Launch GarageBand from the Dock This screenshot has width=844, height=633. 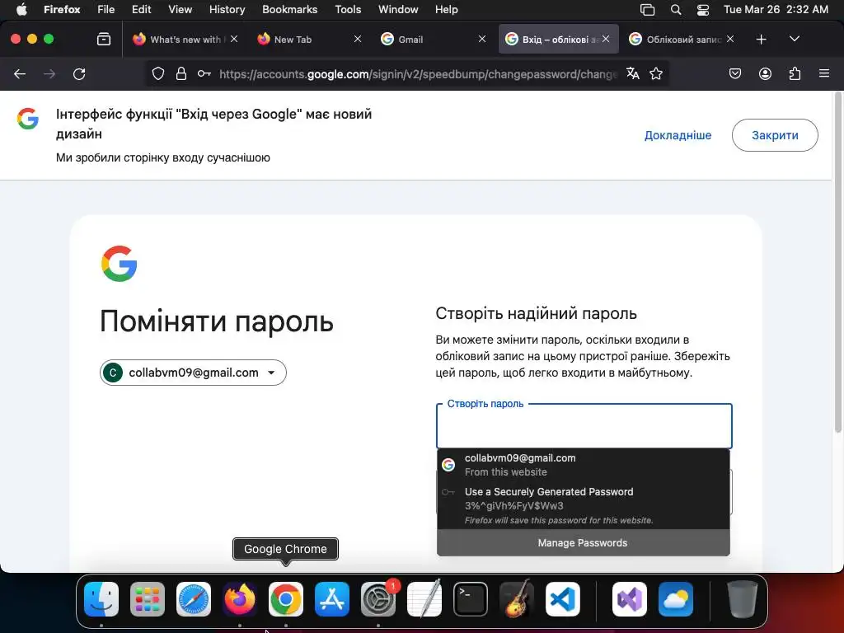[517, 598]
